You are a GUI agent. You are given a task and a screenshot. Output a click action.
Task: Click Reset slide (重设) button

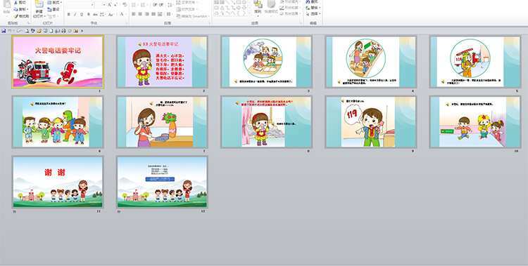(x=54, y=9)
